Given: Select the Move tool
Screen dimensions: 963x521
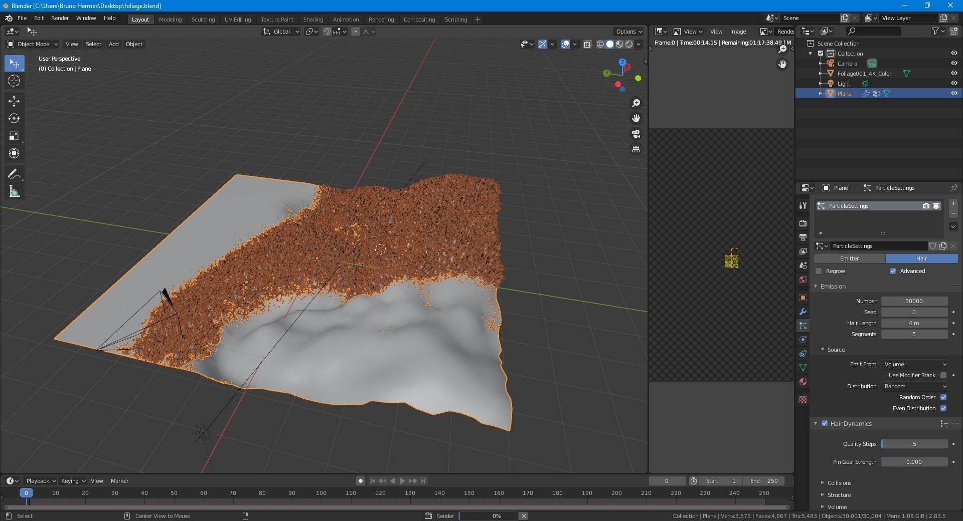Looking at the screenshot, I should coord(14,101).
